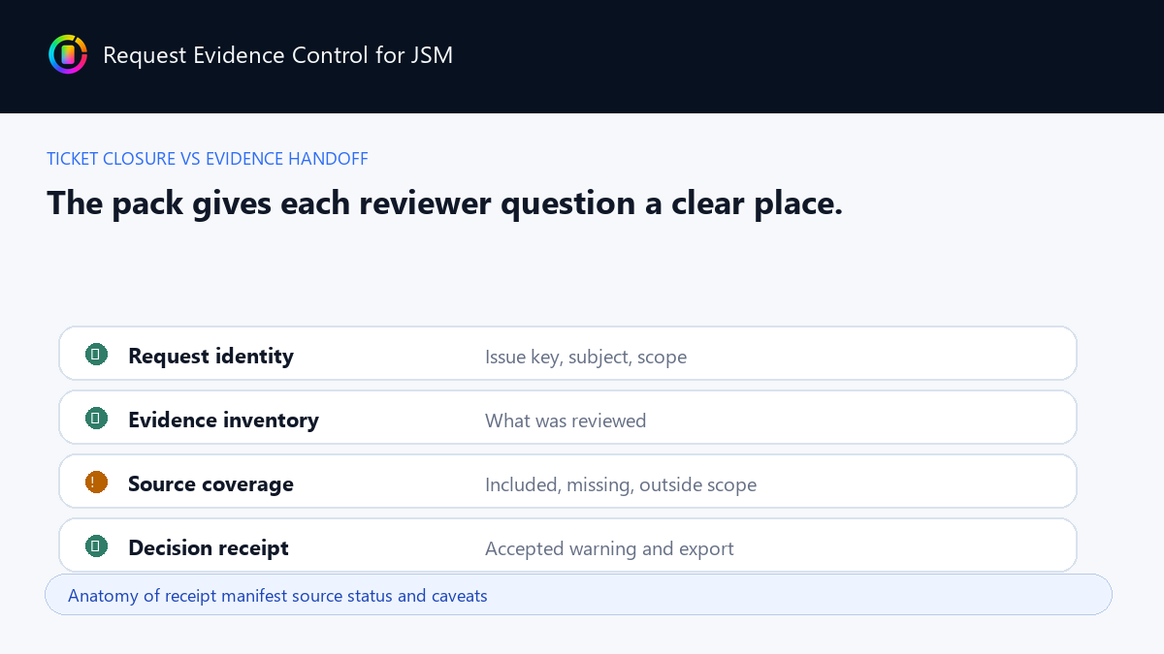Click the Evidence inventory status icon

96,419
